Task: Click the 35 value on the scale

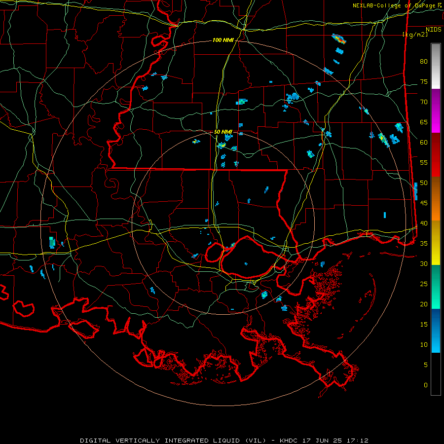Action: [x=424, y=244]
